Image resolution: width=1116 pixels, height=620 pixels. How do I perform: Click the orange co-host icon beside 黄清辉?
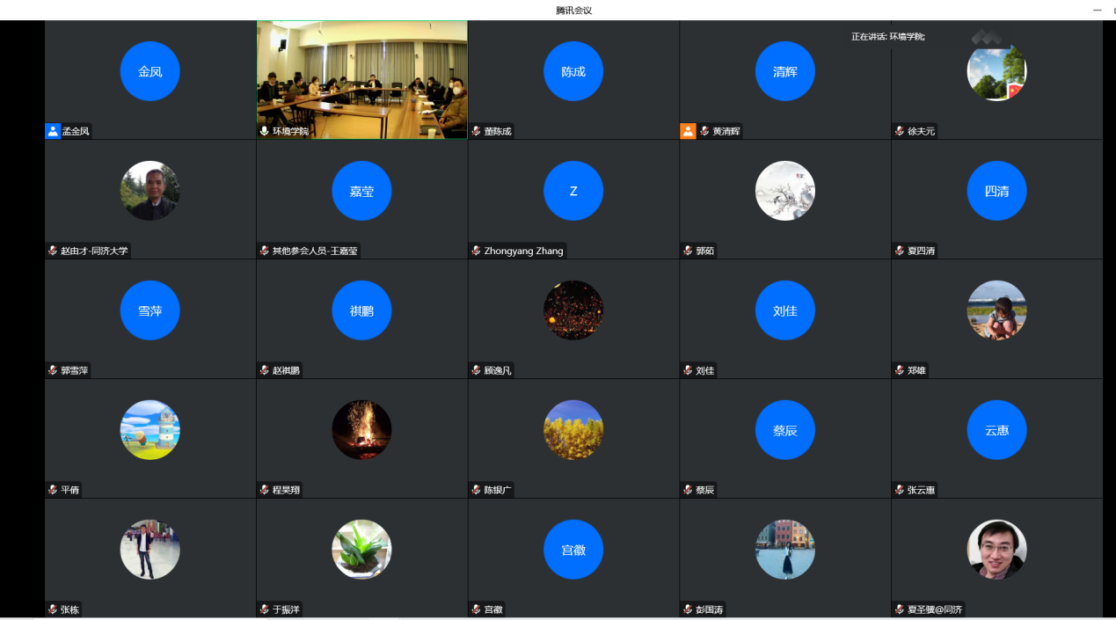click(x=688, y=131)
